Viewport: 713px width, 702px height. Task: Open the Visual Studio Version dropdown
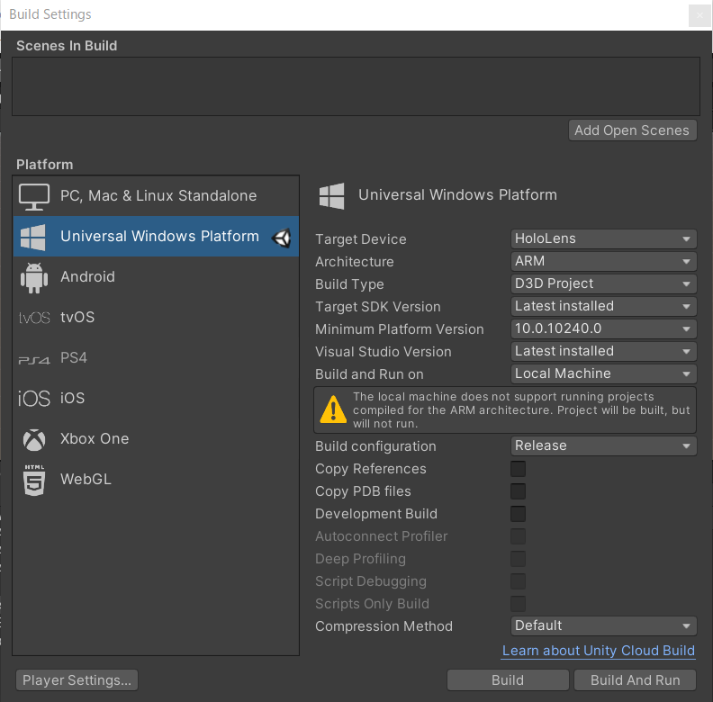(x=603, y=352)
